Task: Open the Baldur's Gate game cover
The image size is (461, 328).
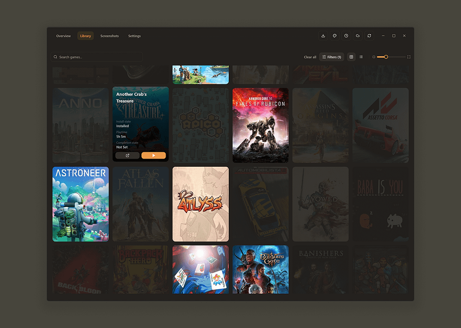Action: (261, 269)
